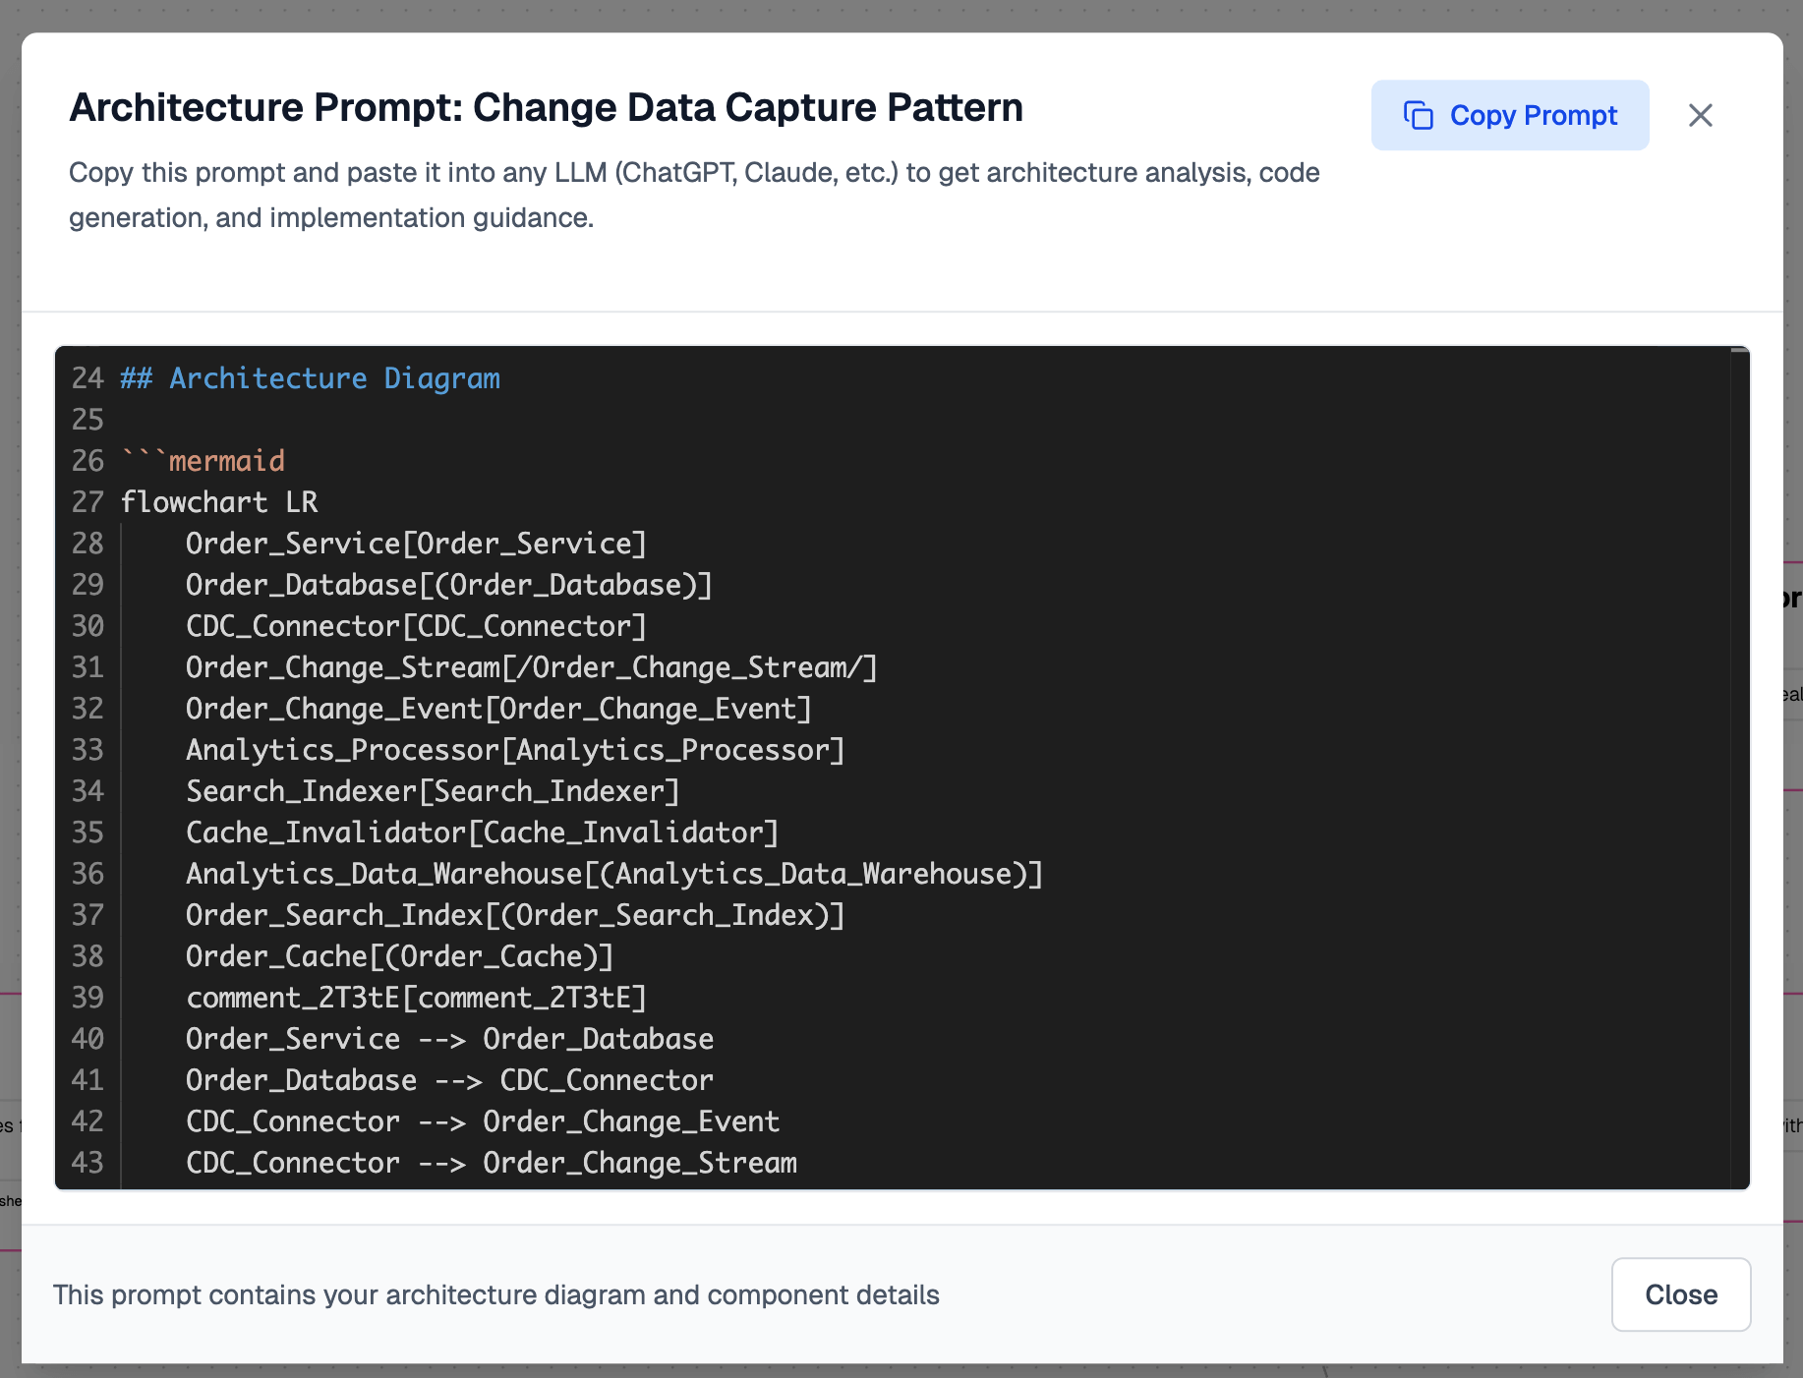This screenshot has width=1803, height=1378.
Task: Click the Search_Indexer[Search_Indexer] line
Action: tap(433, 791)
